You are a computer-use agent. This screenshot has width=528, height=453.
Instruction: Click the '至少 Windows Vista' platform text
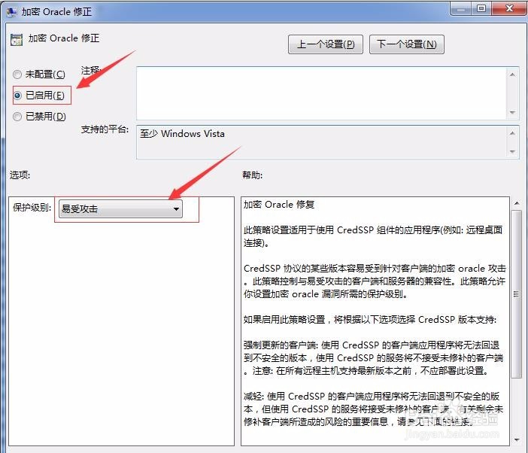coord(182,134)
